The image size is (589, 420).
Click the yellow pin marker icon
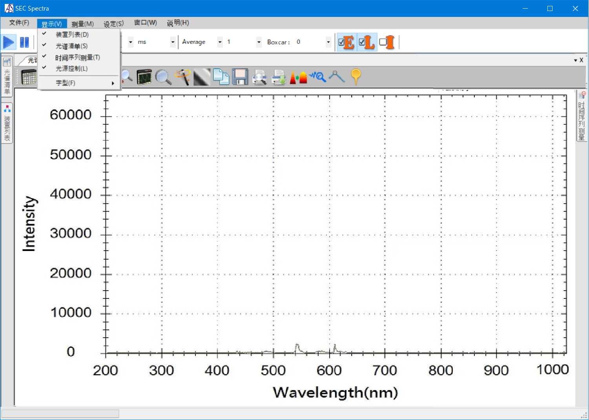click(356, 76)
